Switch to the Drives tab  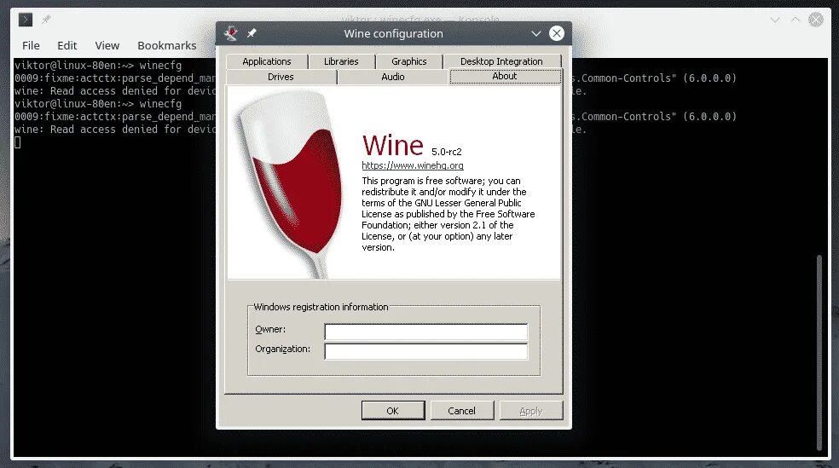(281, 77)
